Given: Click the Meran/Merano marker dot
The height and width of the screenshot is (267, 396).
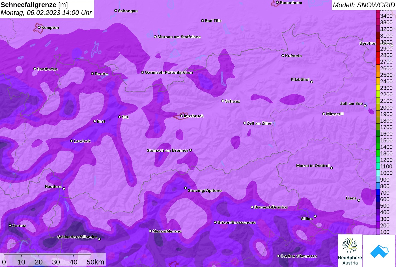Looking at the screenshot, I should (x=150, y=231).
